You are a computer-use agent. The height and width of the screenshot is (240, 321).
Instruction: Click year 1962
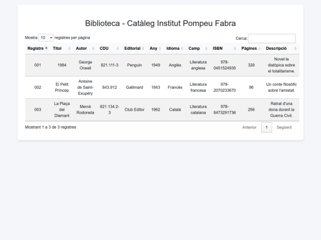pos(155,110)
